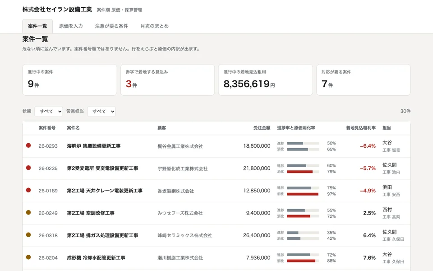Click customer みつせフーズ株式会社
Screen dimensions: 433x271
point(180,213)
